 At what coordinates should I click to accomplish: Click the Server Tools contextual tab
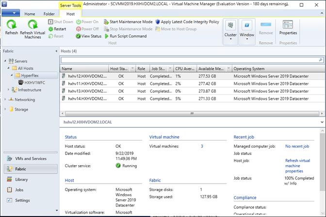70,6
